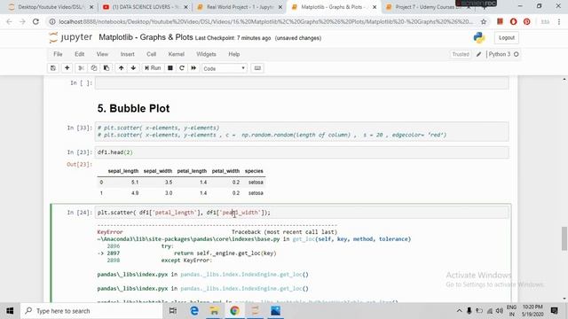Screen dimensions: 568x319
Task: Open the Chrome three-dot menu
Action: [559, 21]
